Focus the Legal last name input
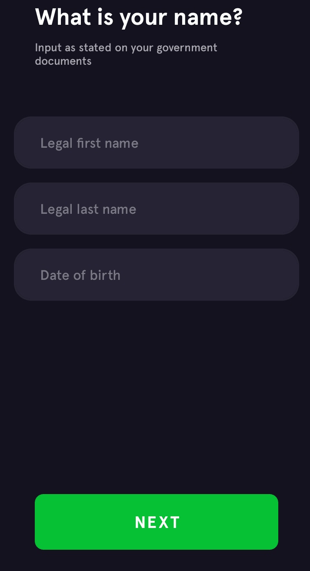310x571 pixels. (157, 209)
